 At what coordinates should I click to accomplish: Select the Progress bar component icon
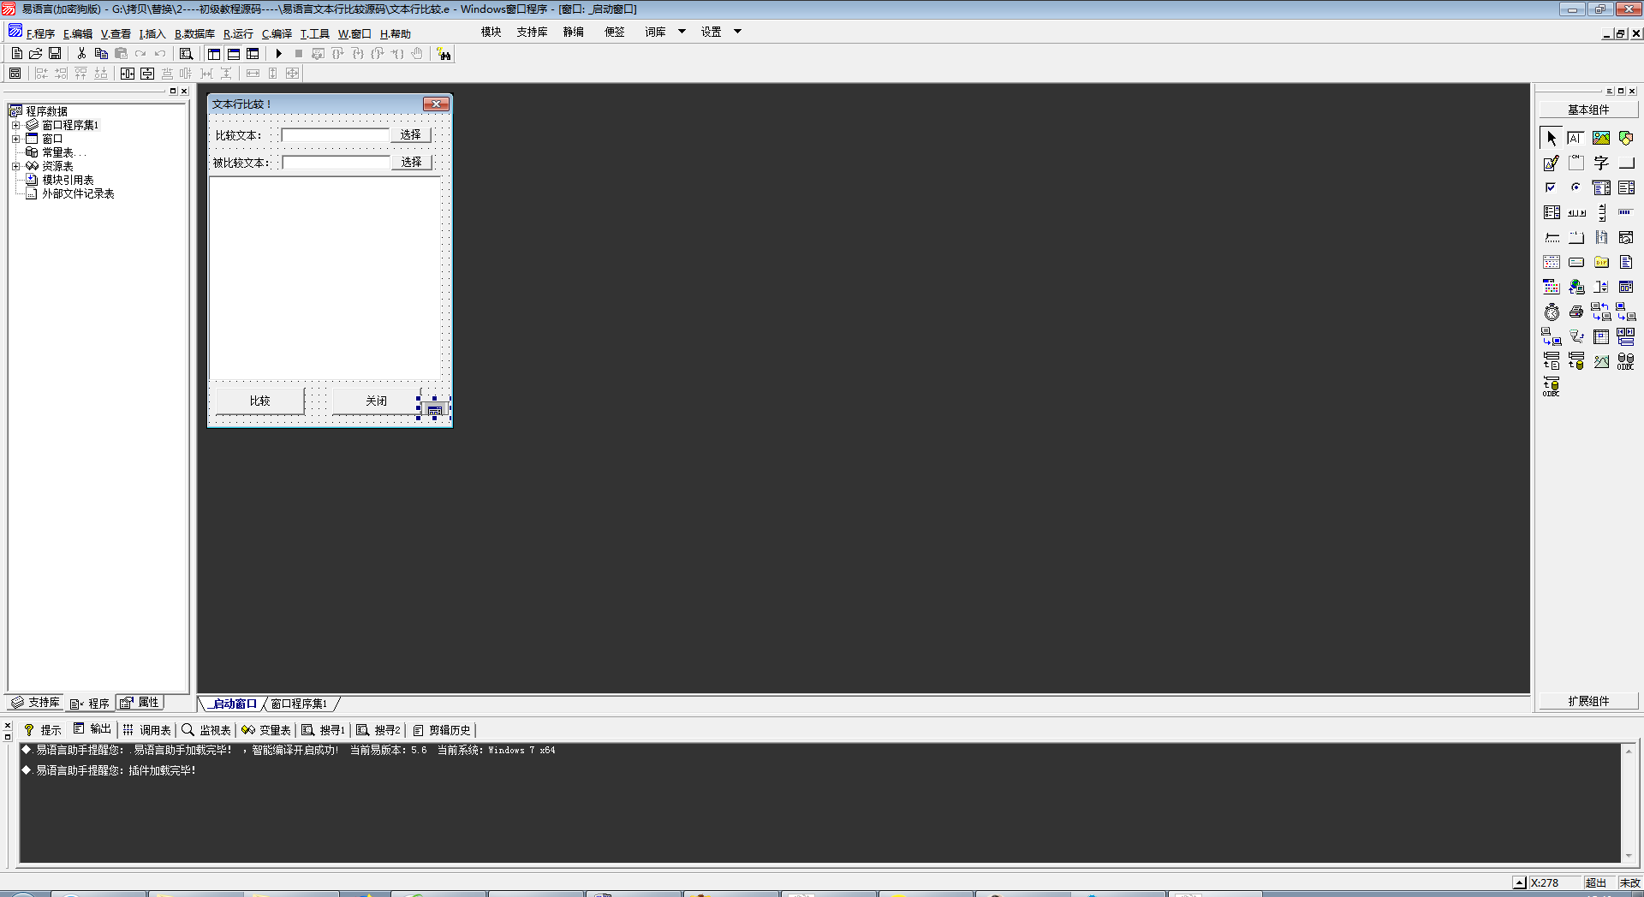(1626, 212)
